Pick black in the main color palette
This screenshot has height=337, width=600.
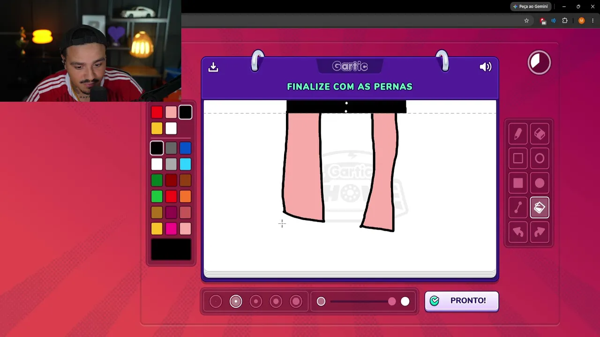pos(157,148)
